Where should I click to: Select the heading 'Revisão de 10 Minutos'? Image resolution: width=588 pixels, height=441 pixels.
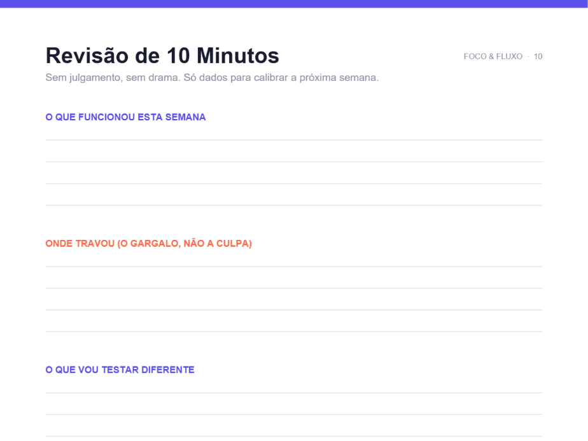pos(162,56)
